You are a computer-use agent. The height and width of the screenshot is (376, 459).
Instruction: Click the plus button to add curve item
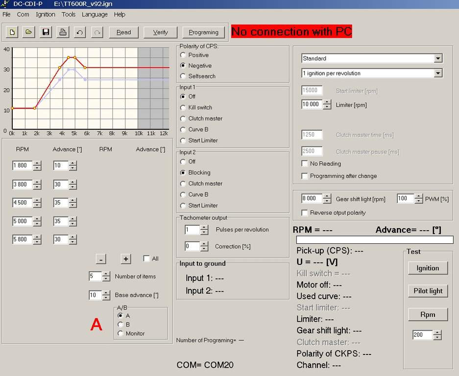tap(125, 259)
